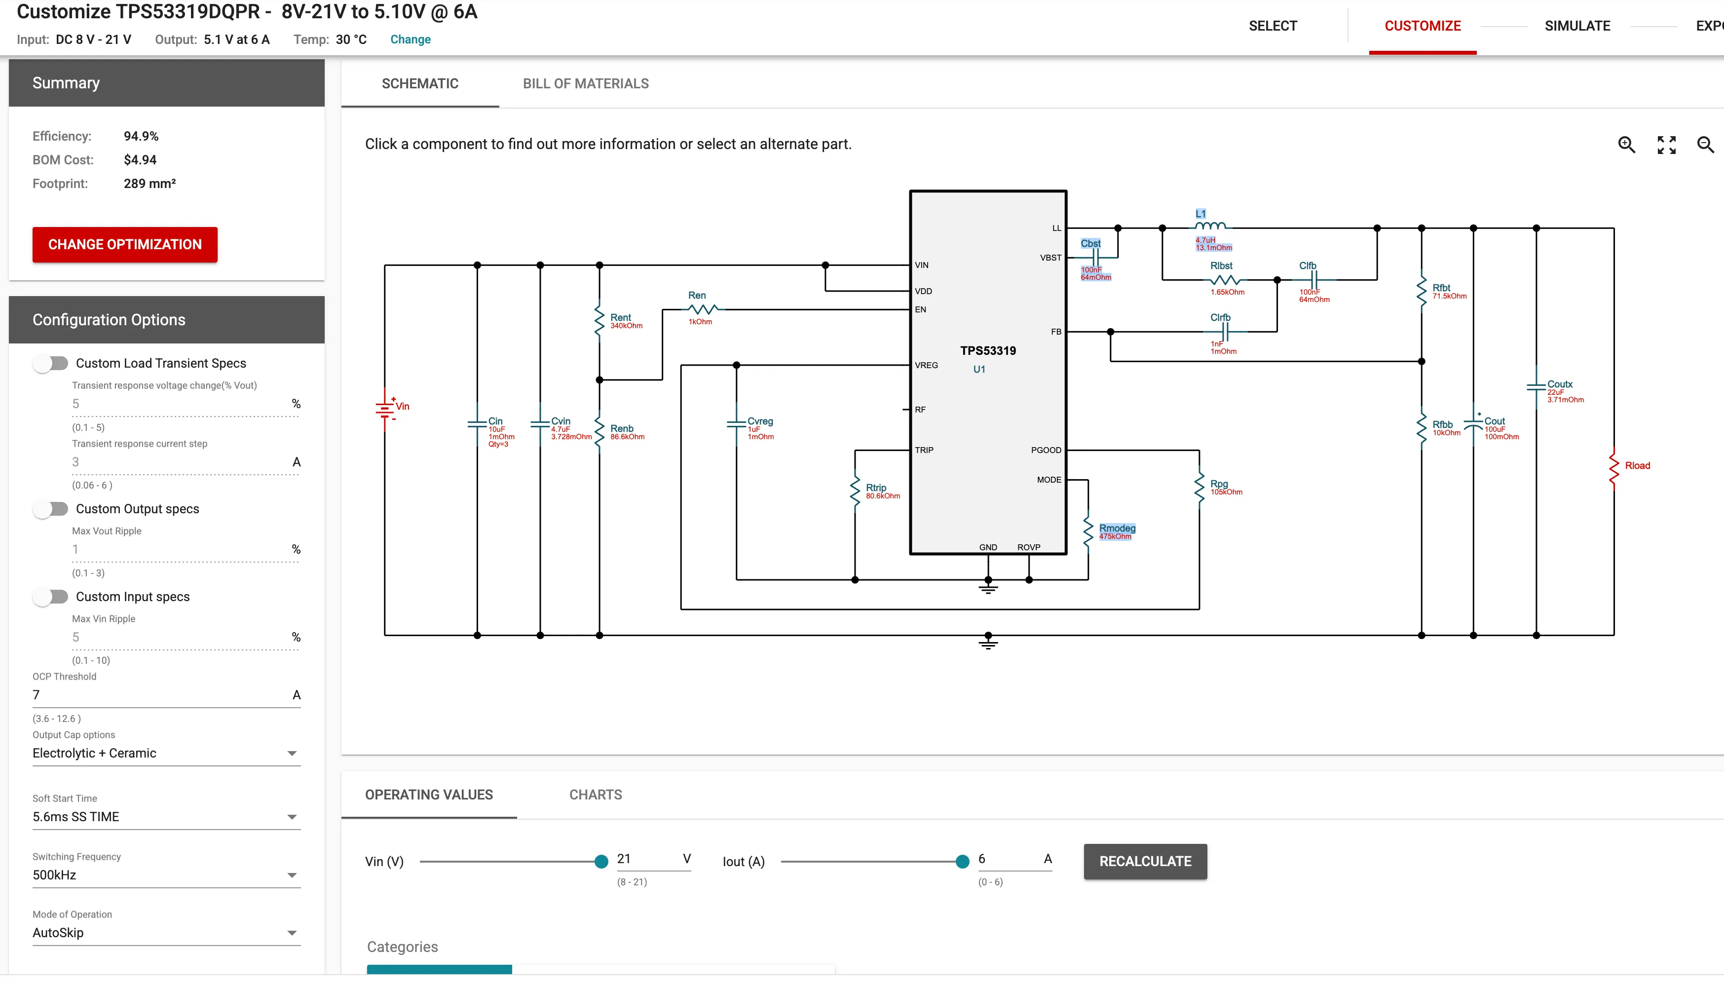Click the Rfbb feedback resistor
This screenshot has height=987, width=1724.
pos(1422,428)
